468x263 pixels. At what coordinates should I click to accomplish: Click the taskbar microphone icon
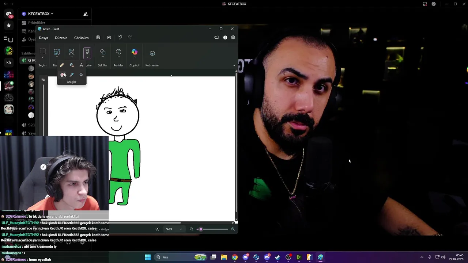click(x=430, y=257)
